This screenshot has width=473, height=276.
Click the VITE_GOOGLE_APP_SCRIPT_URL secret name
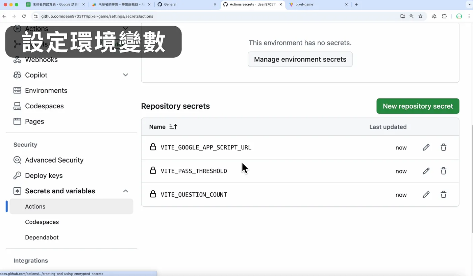click(x=206, y=147)
